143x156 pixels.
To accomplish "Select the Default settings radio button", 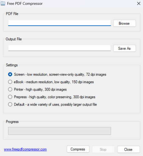I will tap(10, 104).
